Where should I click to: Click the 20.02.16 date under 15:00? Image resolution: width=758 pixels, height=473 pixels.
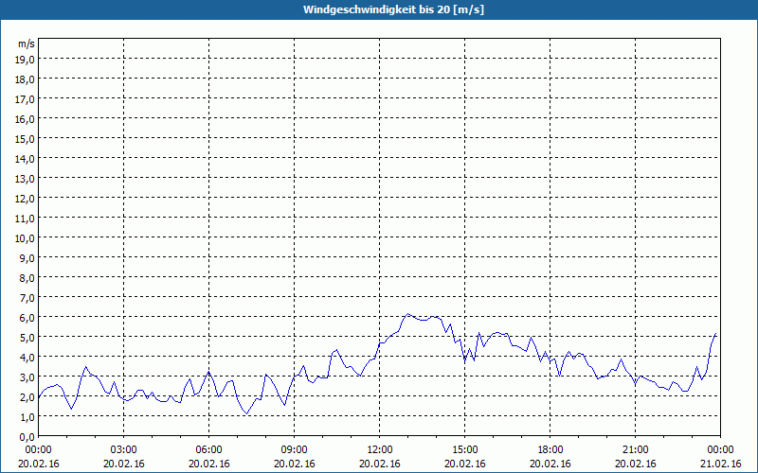[x=465, y=464]
